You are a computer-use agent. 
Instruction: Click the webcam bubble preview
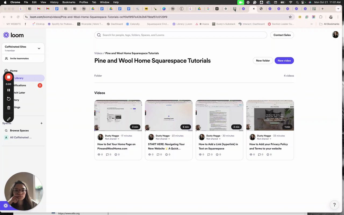tap(24, 191)
